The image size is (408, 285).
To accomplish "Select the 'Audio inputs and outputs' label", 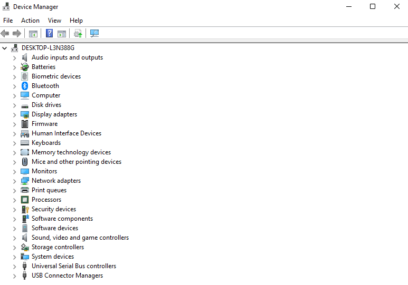I will point(67,57).
